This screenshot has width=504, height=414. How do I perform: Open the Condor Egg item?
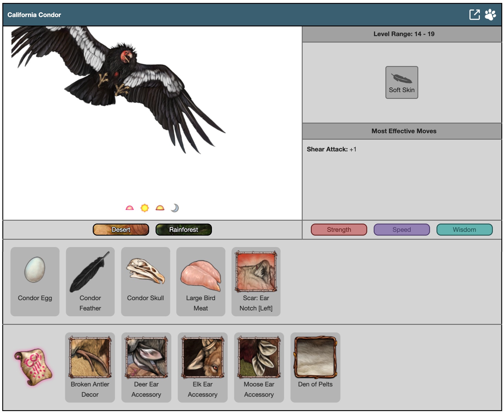coord(35,281)
